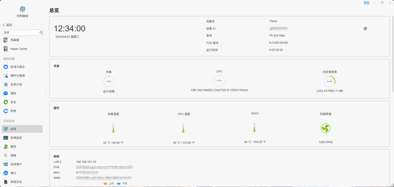The height and width of the screenshot is (187, 394).
Task: Select 热备盘 menu label
Action: click(x=15, y=40)
